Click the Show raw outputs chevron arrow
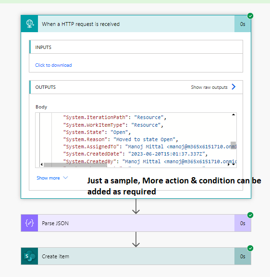Viewport: 270px width, 277px height. click(233, 87)
